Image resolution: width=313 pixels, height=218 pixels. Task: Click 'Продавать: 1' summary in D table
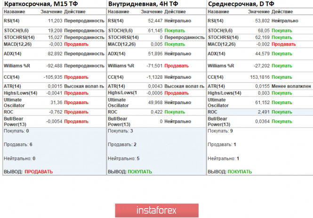pyautogui.click(x=222, y=144)
